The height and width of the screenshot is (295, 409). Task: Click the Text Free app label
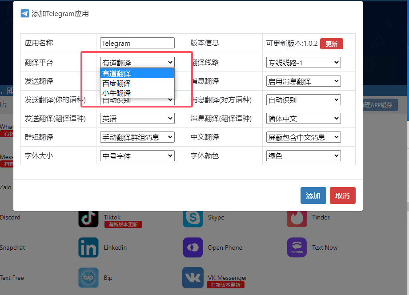click(x=12, y=278)
